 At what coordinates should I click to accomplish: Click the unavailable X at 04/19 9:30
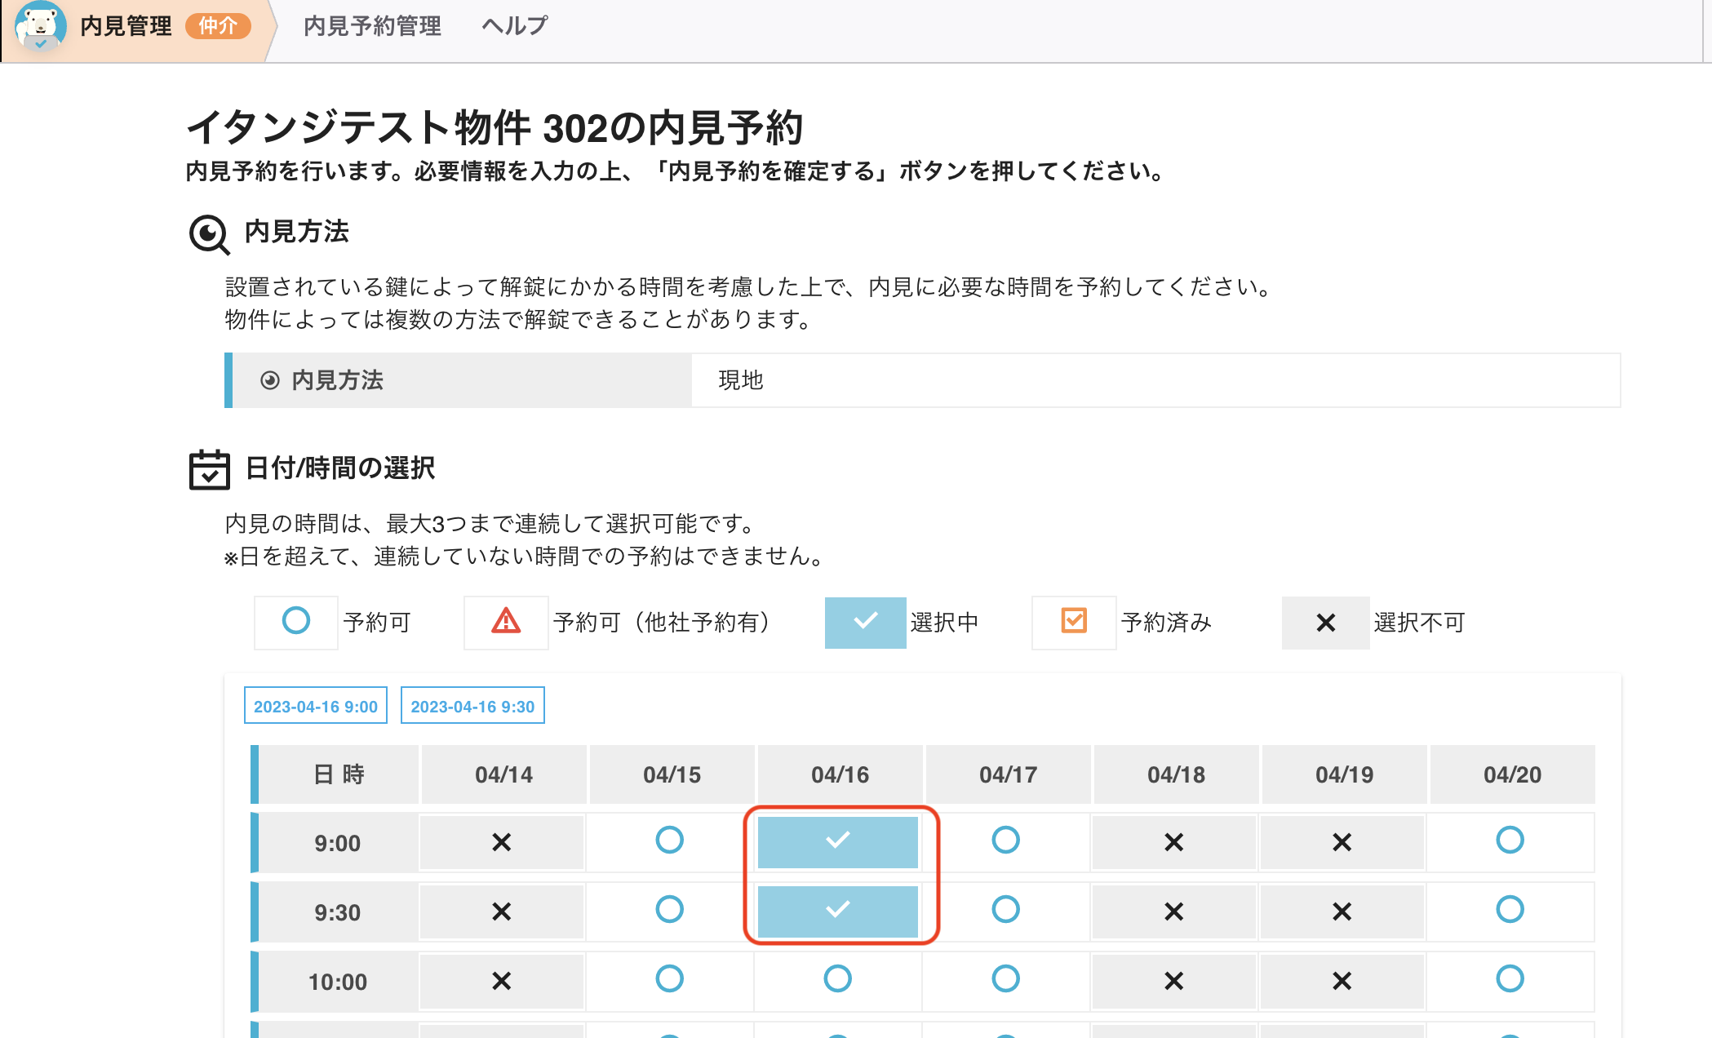[x=1342, y=912]
